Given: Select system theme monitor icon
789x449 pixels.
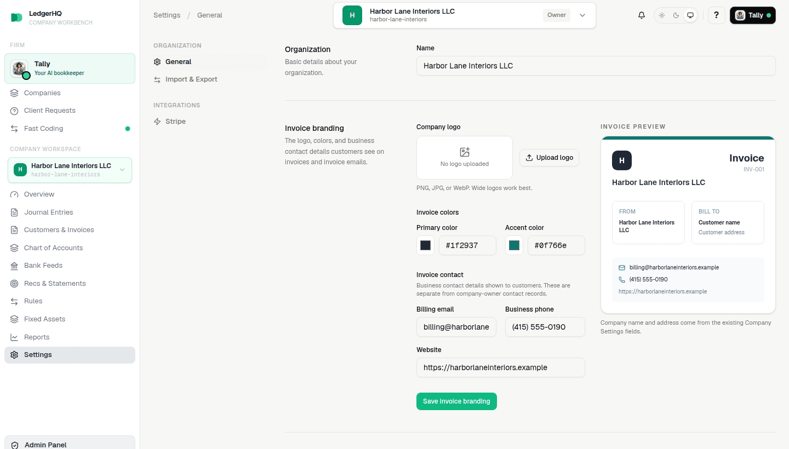Looking at the screenshot, I should tap(690, 15).
